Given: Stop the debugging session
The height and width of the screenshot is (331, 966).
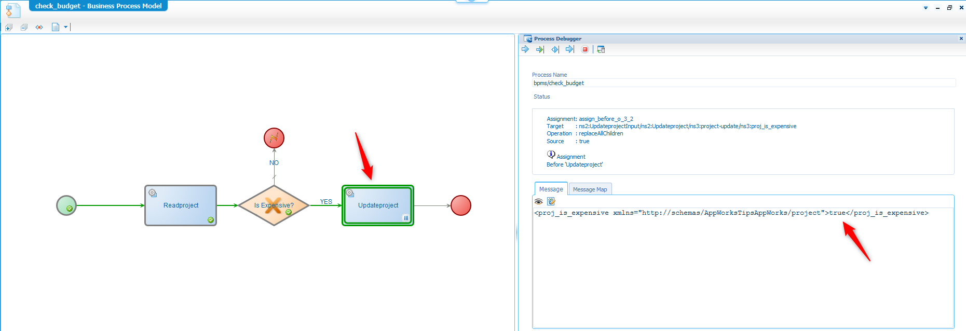Looking at the screenshot, I should tap(585, 49).
